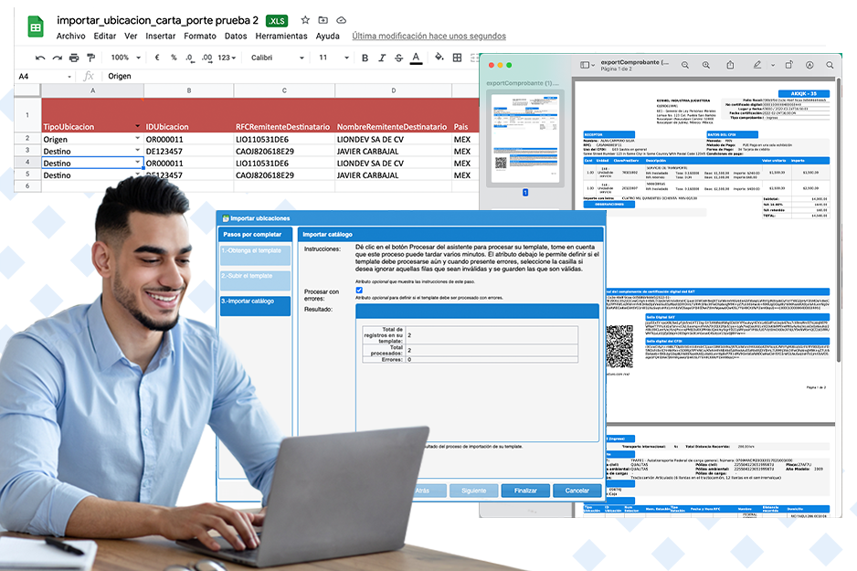The image size is (857, 571).
Task: Open the Herramientas menu
Action: click(x=280, y=37)
